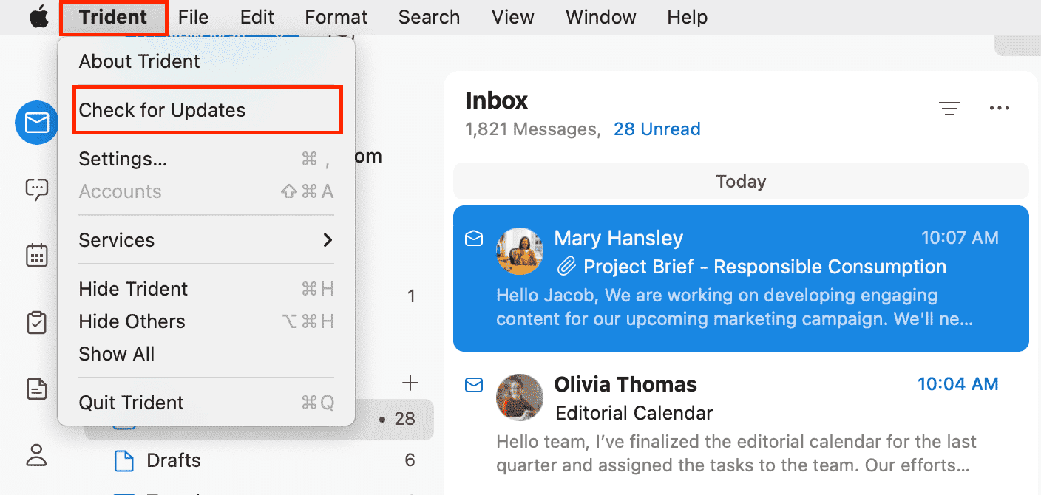Click the Drafts folder page icon
The height and width of the screenshot is (495, 1041).
[124, 460]
